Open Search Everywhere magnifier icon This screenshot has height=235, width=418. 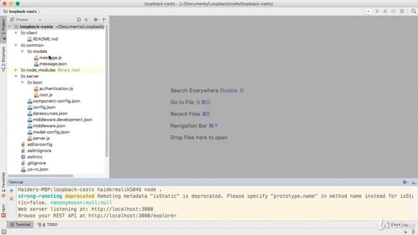(413, 11)
